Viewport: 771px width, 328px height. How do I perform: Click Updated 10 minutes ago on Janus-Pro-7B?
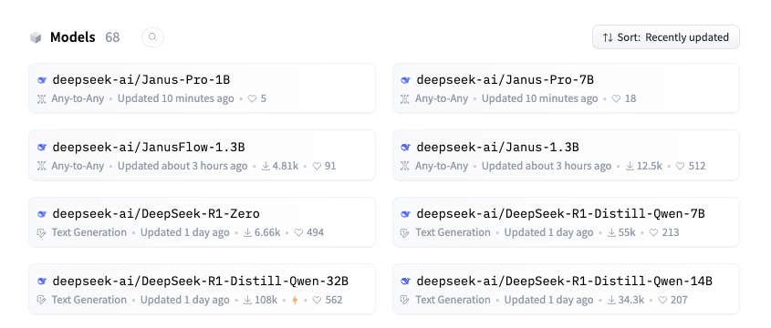540,98
